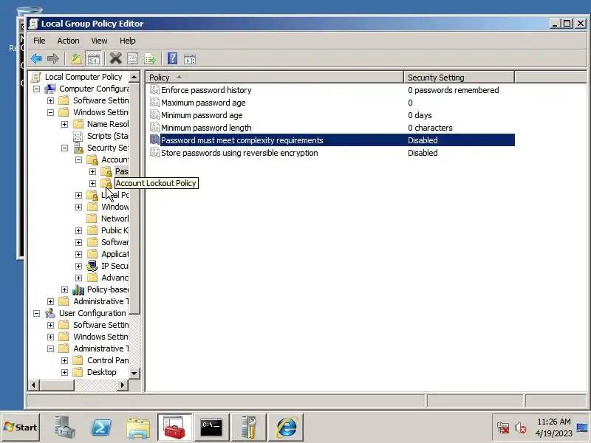Click tree pane scroll right arrow

pos(122,385)
